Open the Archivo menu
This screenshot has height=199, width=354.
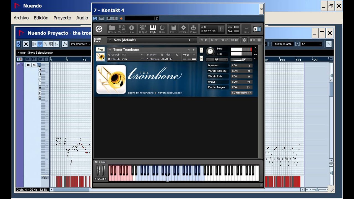pos(21,18)
